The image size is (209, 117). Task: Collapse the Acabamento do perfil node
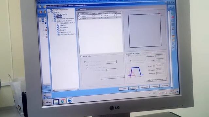[53, 21]
